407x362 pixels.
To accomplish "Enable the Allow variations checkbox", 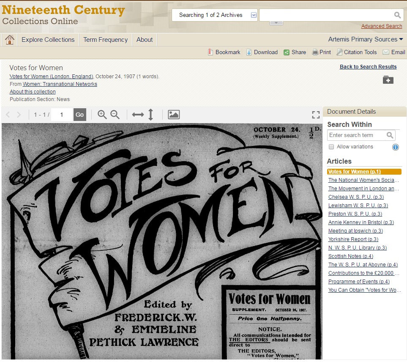I will click(x=331, y=147).
